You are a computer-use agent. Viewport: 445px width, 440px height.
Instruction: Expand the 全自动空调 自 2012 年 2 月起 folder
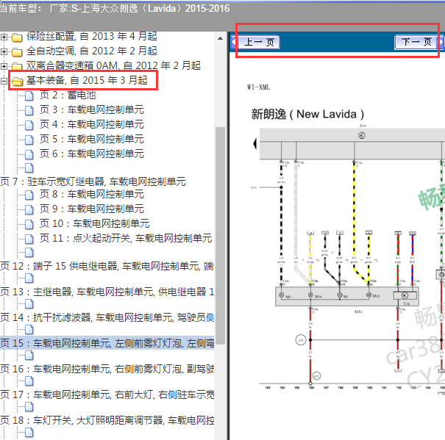tap(4, 51)
